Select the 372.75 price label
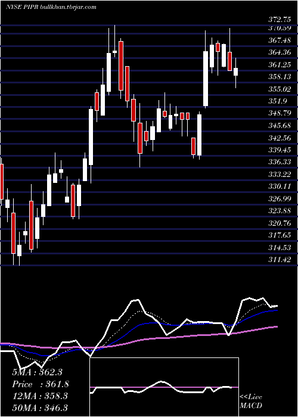This screenshot has width=298, height=417. tap(280, 19)
